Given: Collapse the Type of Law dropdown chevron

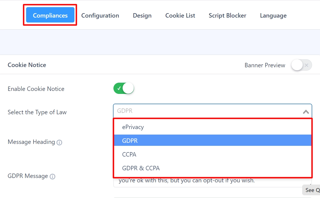Looking at the screenshot, I should [x=305, y=112].
